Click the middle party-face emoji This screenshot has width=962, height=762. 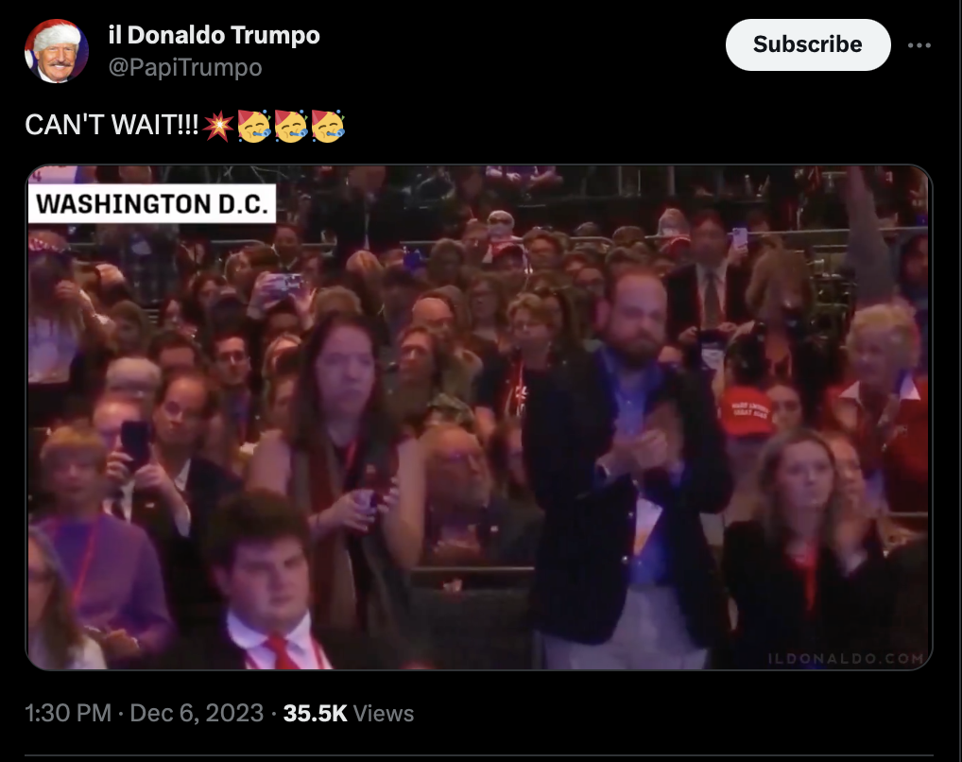click(x=291, y=126)
